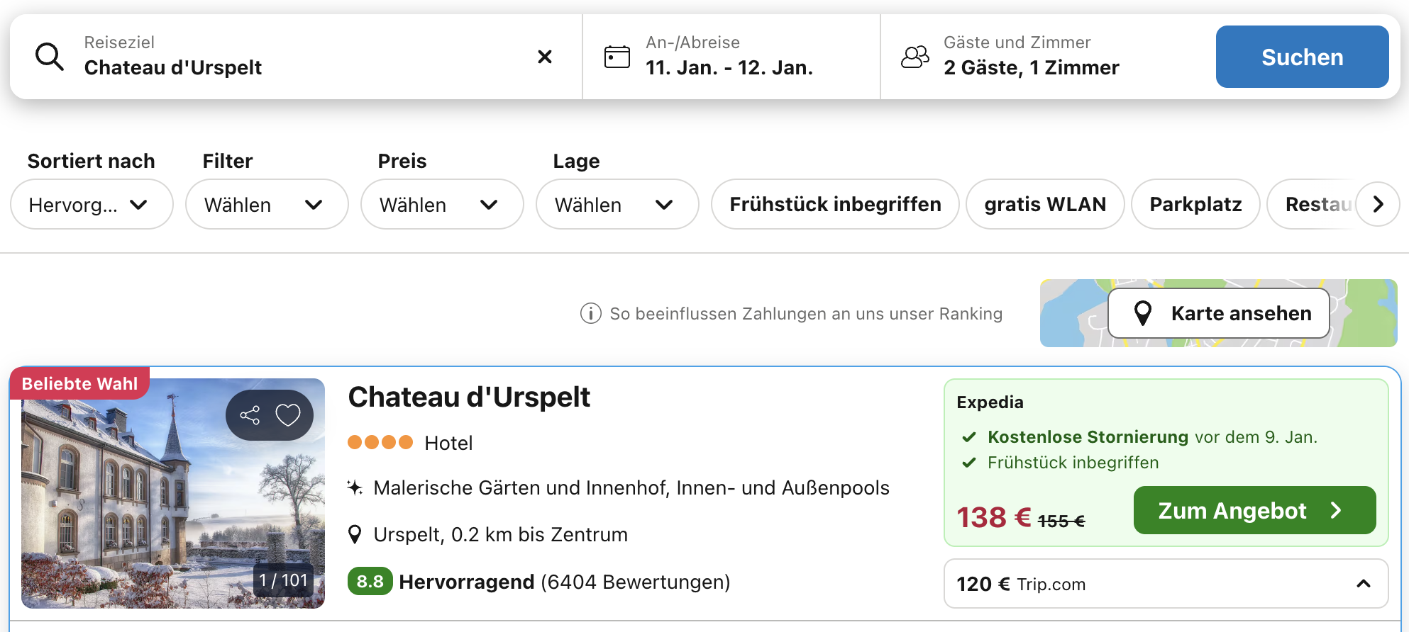This screenshot has height=632, width=1409.
Task: Enable the gratis WLAN filter
Action: pyautogui.click(x=1044, y=205)
